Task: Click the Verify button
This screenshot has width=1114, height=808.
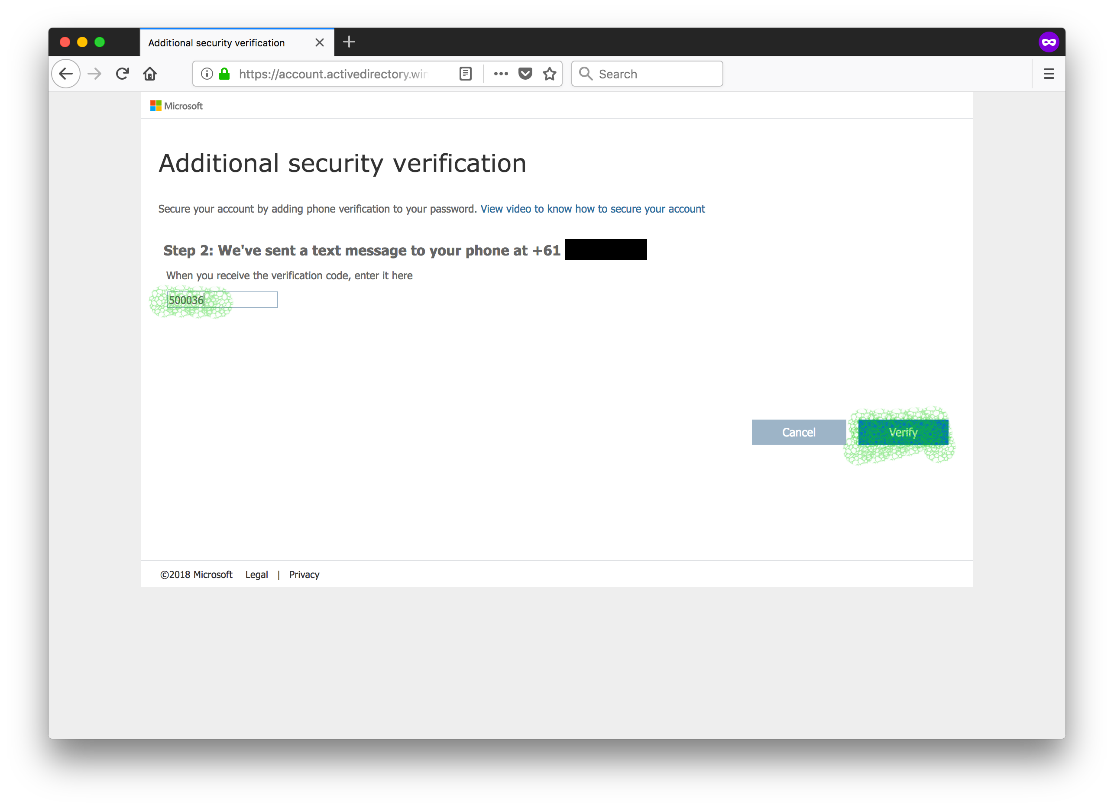Action: (x=904, y=432)
